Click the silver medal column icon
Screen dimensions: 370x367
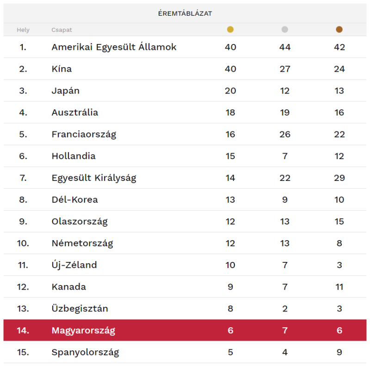[285, 30]
